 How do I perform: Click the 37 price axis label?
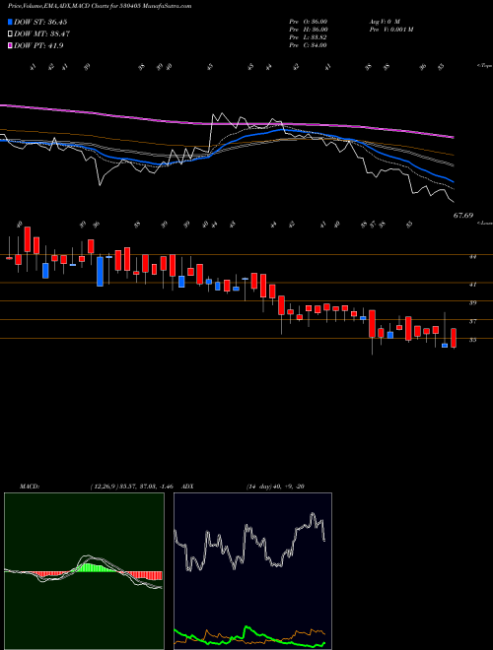tap(472, 321)
